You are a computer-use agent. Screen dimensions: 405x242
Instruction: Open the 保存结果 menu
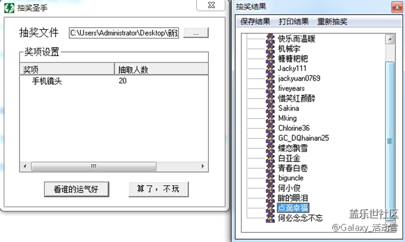[255, 21]
